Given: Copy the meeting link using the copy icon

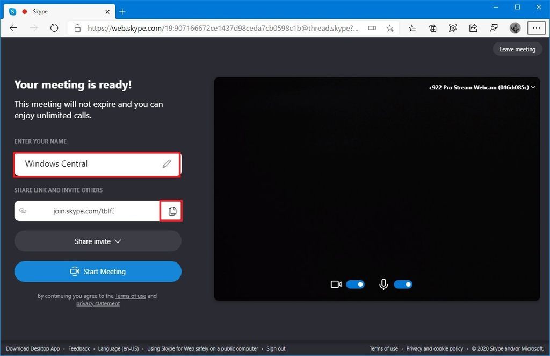Looking at the screenshot, I should click(x=171, y=211).
